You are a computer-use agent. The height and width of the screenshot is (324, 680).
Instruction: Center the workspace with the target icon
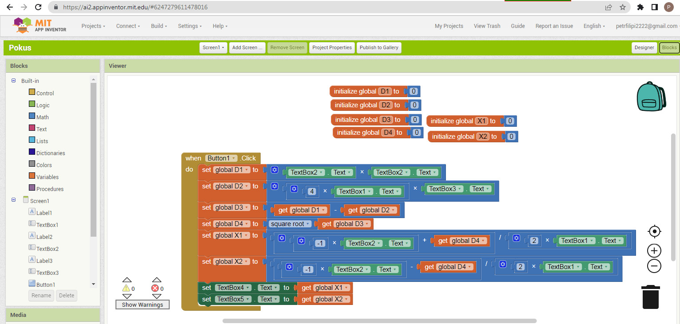click(x=654, y=232)
